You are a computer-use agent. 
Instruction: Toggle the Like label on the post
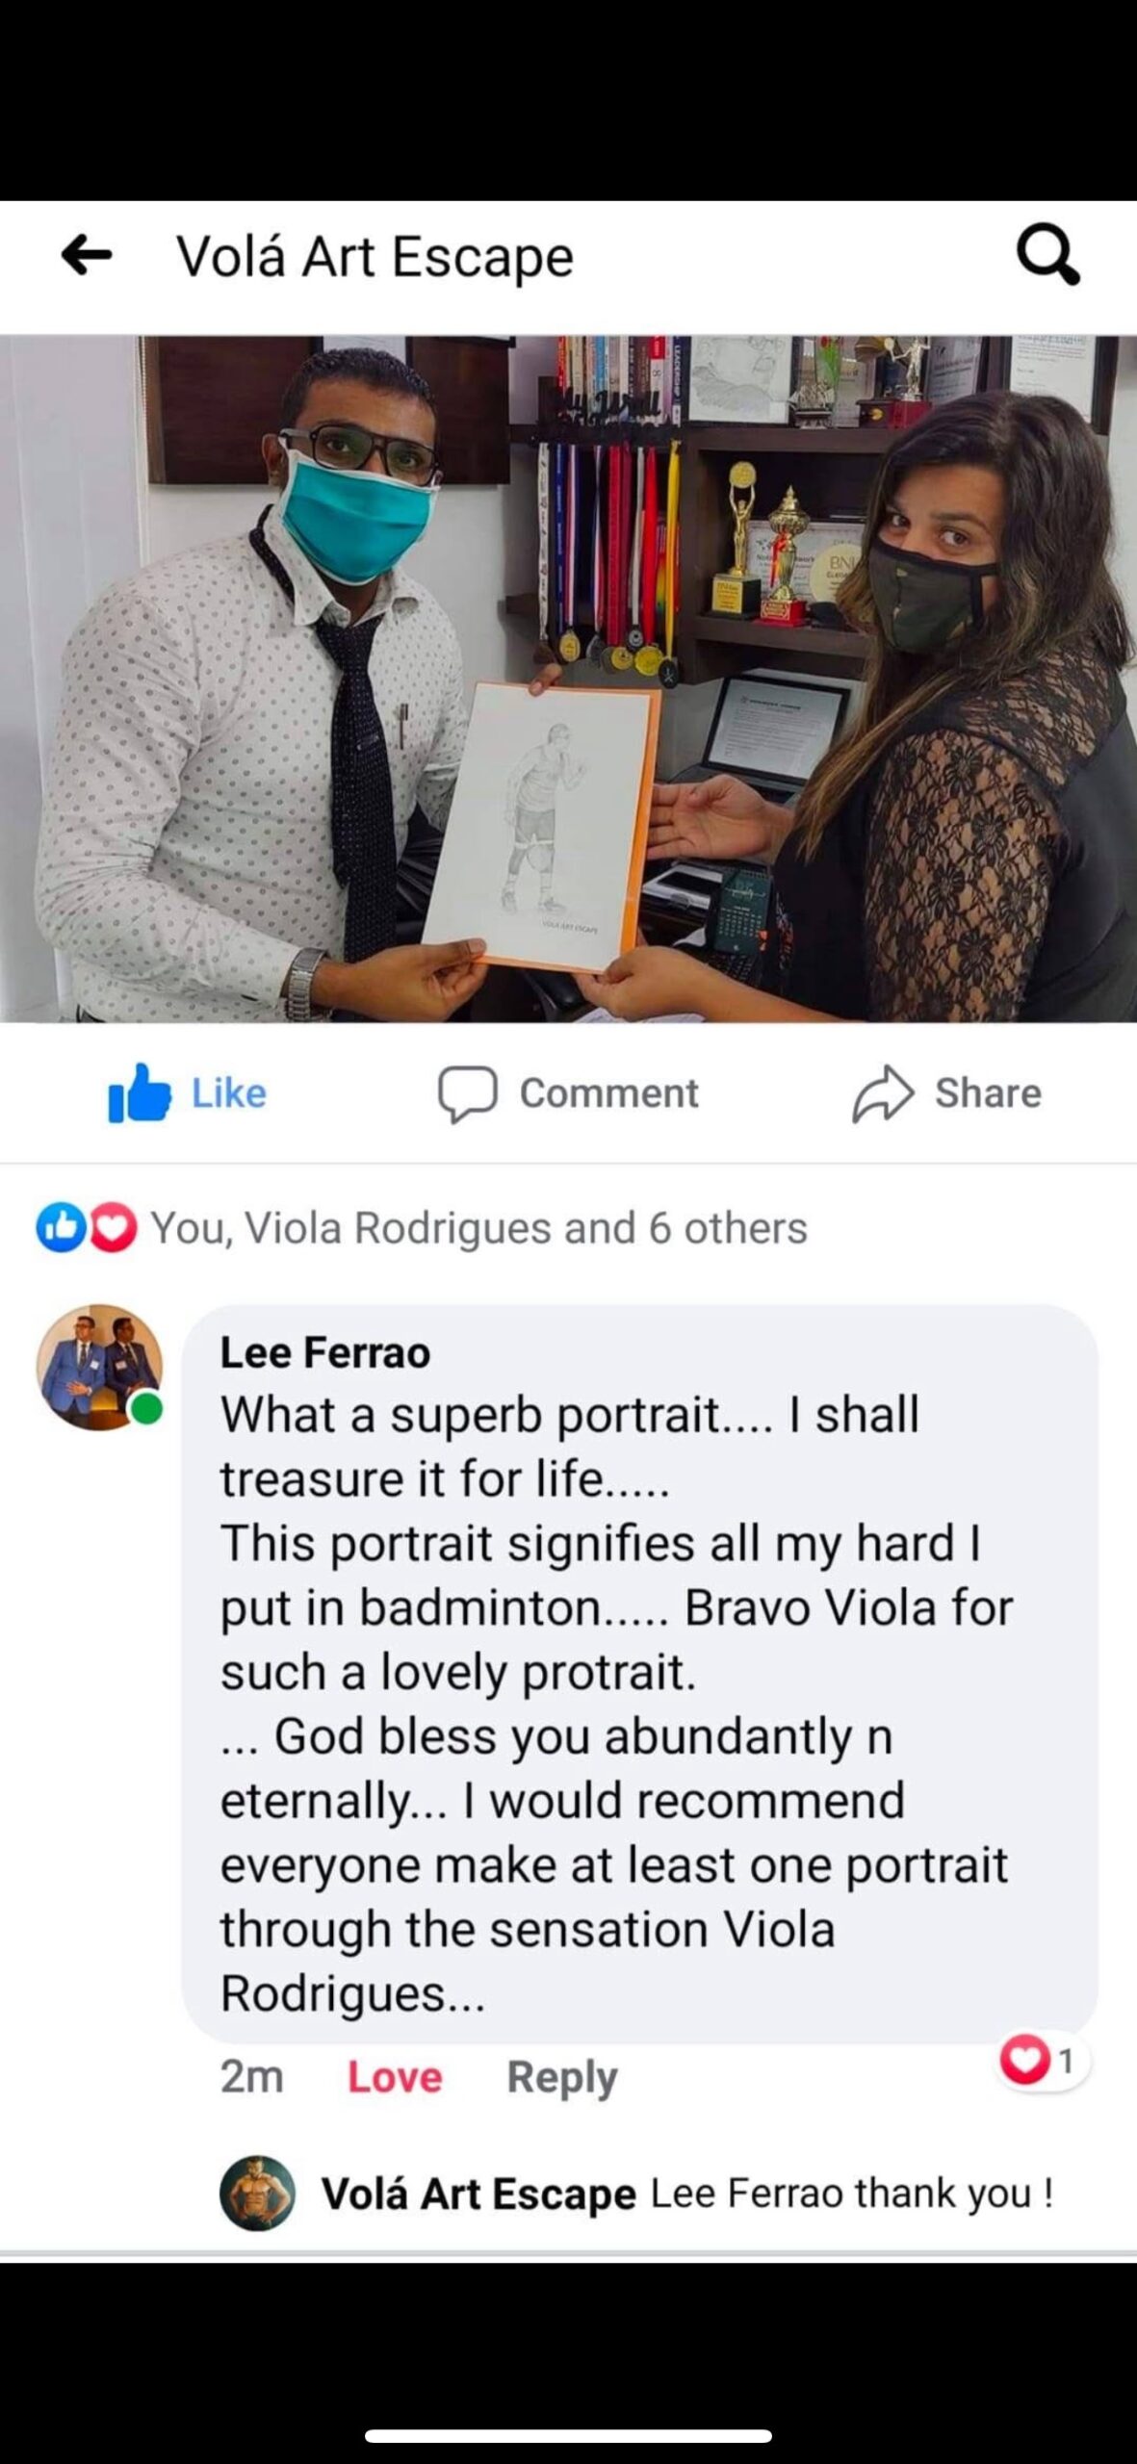229,1093
